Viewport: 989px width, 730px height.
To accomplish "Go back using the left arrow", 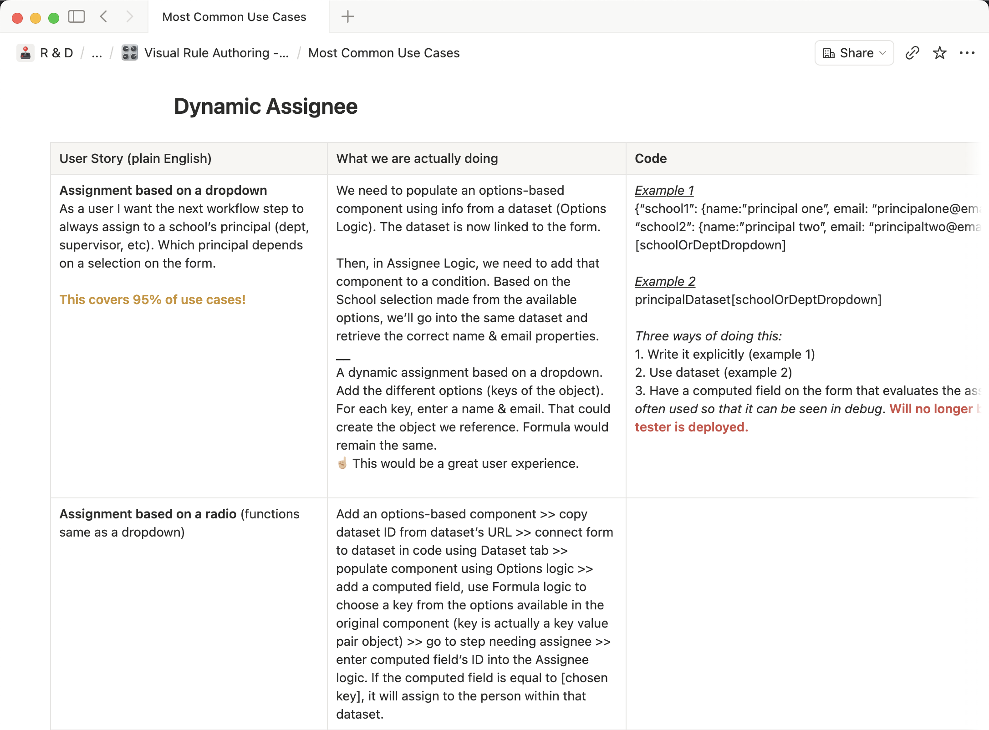I will (x=104, y=17).
